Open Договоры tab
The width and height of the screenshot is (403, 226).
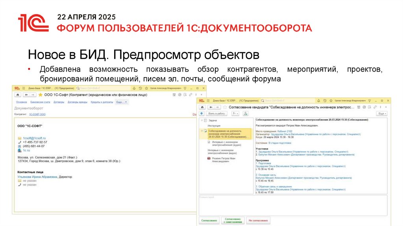(x=59, y=102)
